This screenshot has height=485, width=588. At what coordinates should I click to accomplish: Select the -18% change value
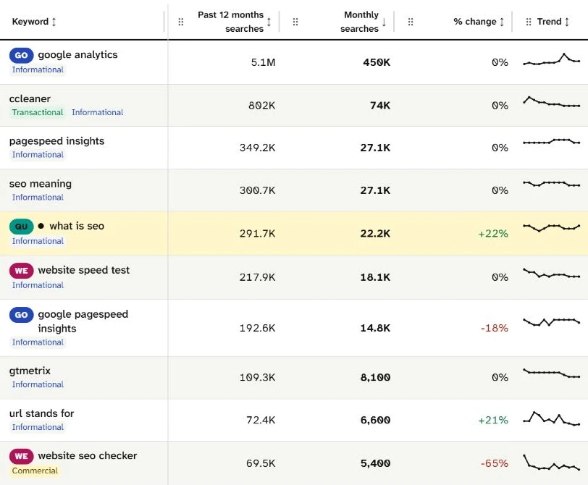[495, 329]
